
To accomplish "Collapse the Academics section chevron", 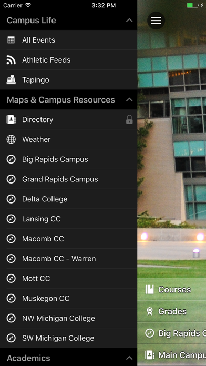I will [x=129, y=358].
